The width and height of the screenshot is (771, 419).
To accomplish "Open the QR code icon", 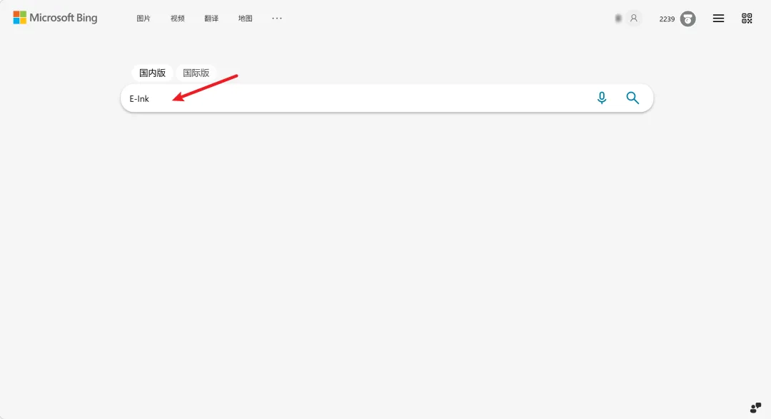I will 747,19.
